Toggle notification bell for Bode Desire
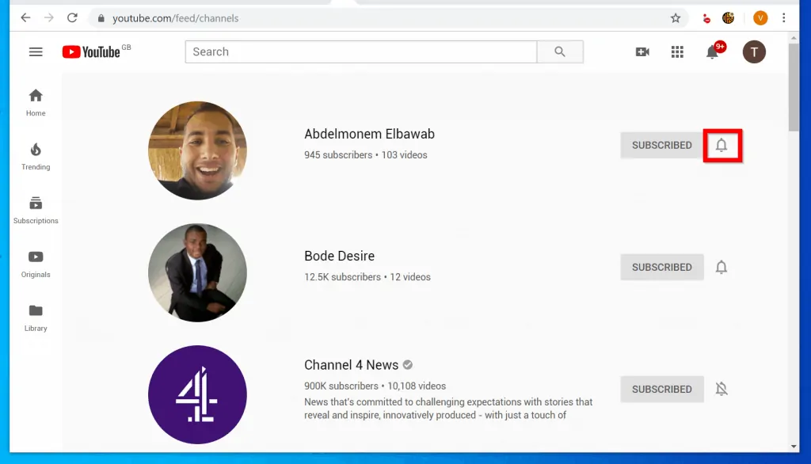This screenshot has width=811, height=464. pyautogui.click(x=722, y=268)
